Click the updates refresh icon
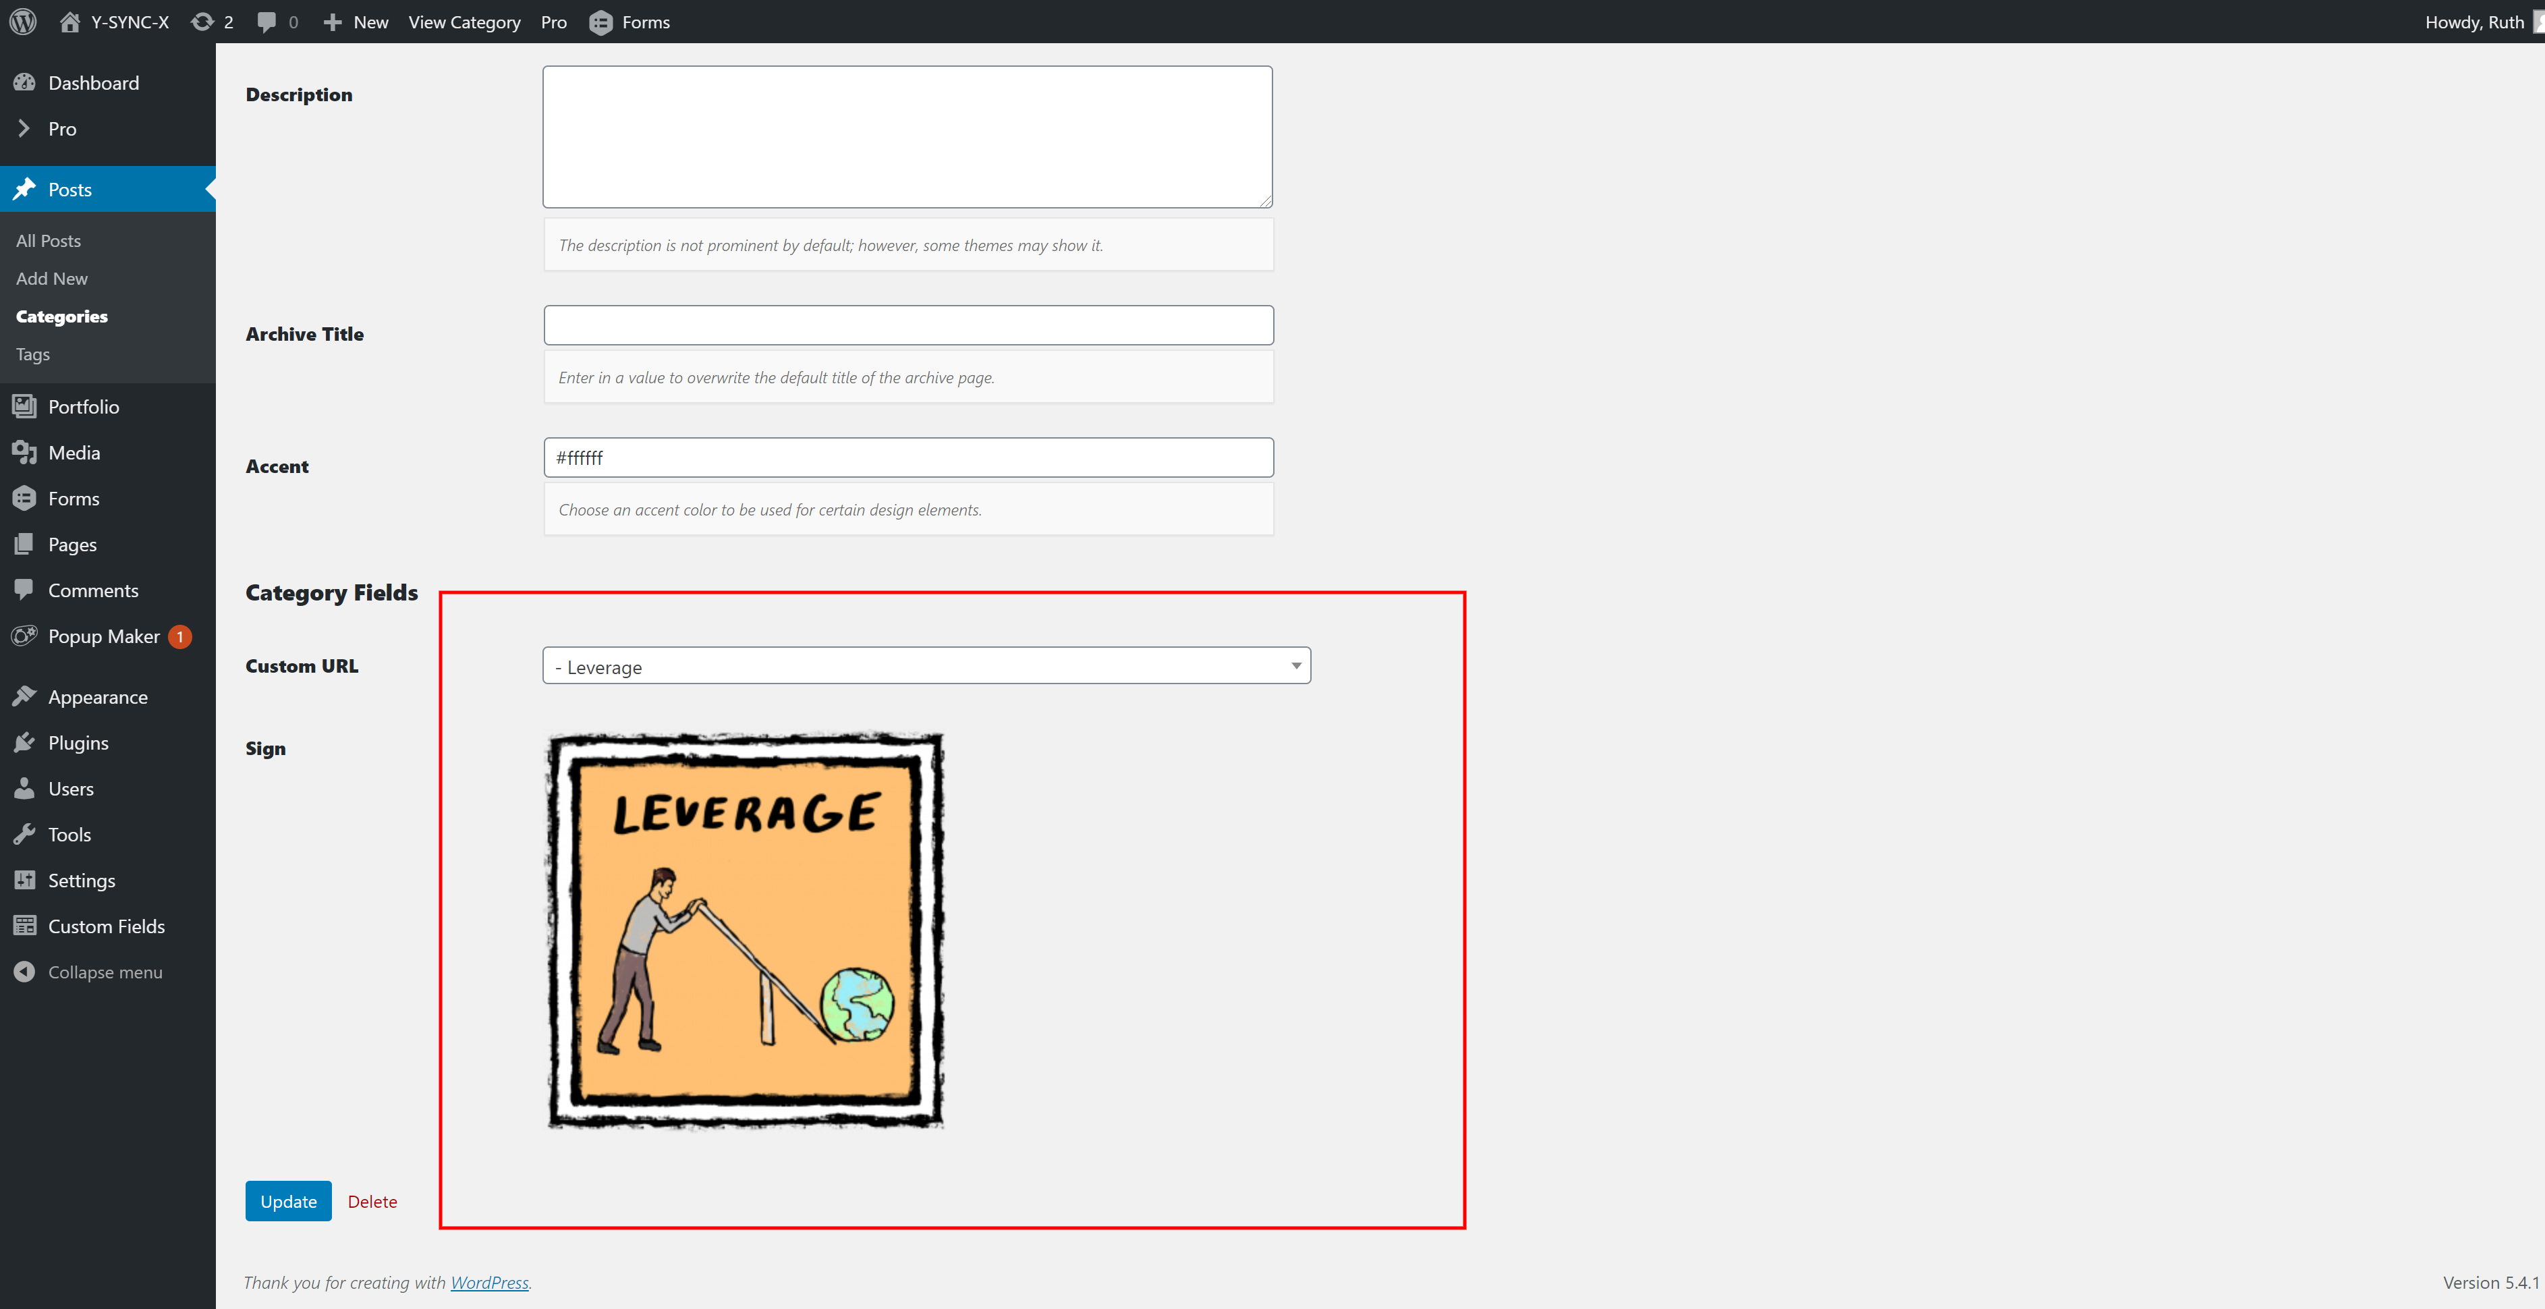Screen dimensions: 2545x1309 (x=202, y=22)
